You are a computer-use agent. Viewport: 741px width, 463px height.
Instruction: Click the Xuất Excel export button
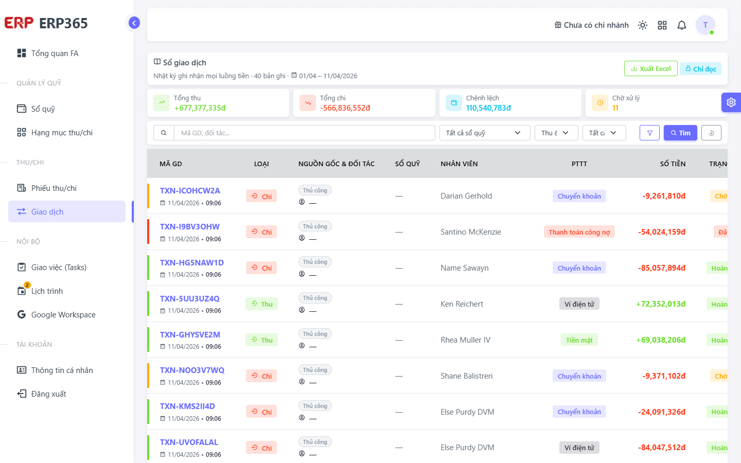click(651, 68)
